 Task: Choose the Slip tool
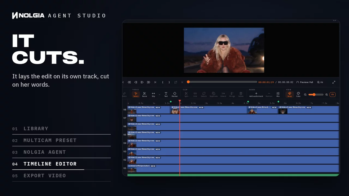pyautogui.click(x=153, y=94)
